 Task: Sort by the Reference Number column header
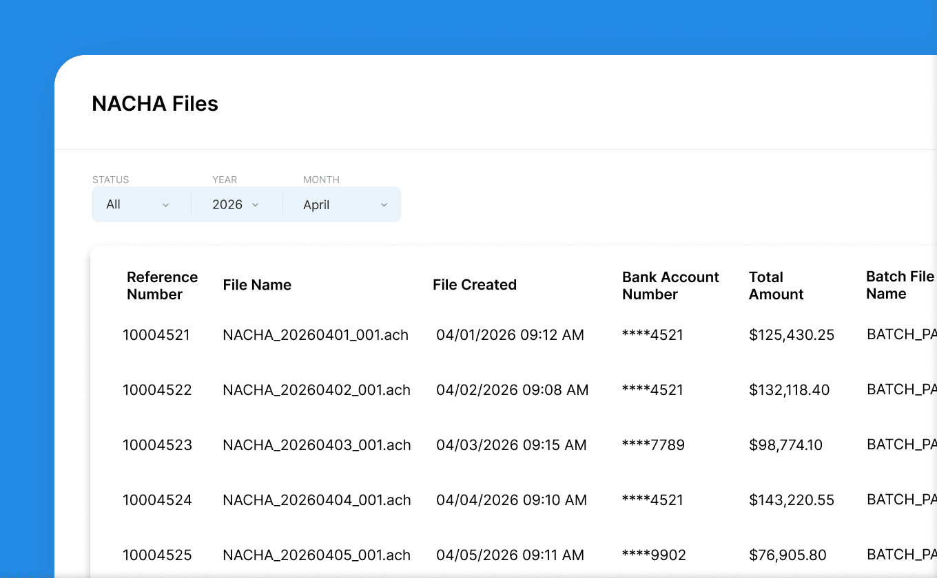162,285
